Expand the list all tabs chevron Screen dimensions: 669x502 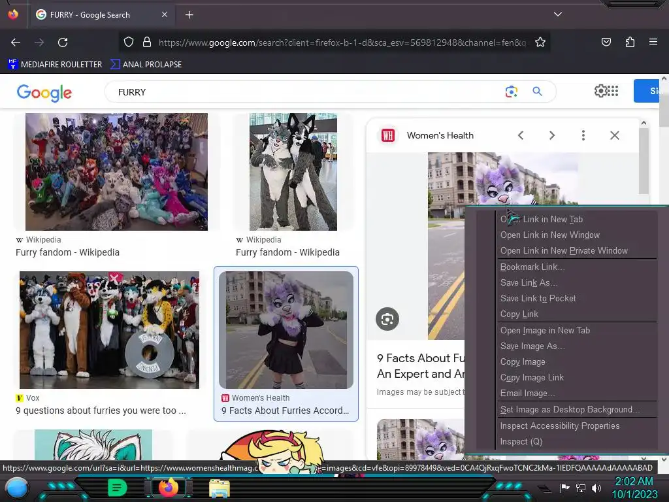(558, 14)
